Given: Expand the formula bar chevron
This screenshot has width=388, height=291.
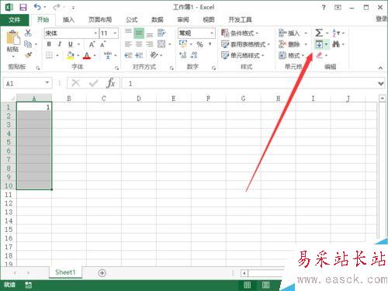Looking at the screenshot, I should [381, 83].
